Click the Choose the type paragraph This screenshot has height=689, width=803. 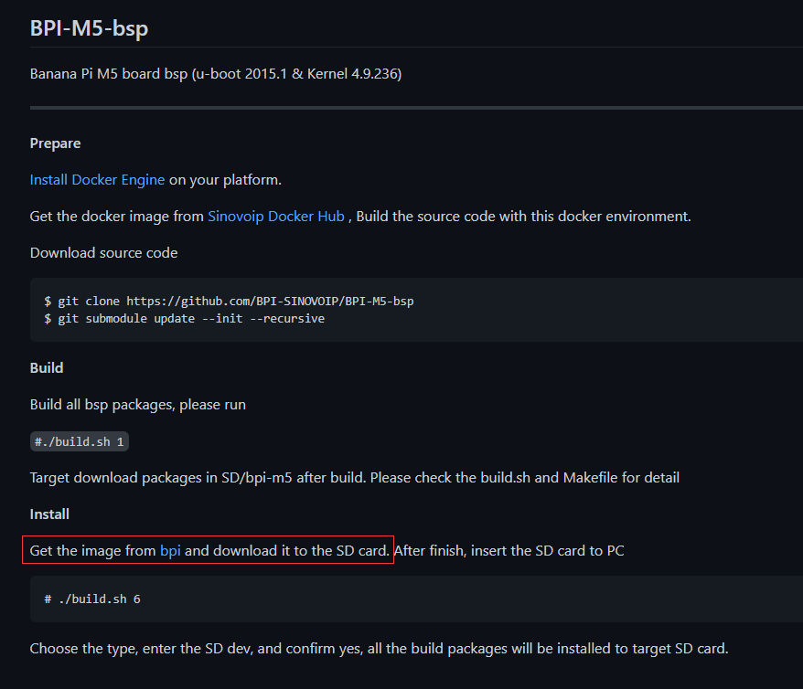point(379,649)
